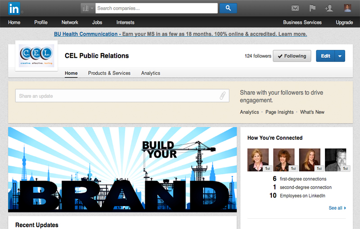Open the BU Health Communication ad link

tap(180, 34)
